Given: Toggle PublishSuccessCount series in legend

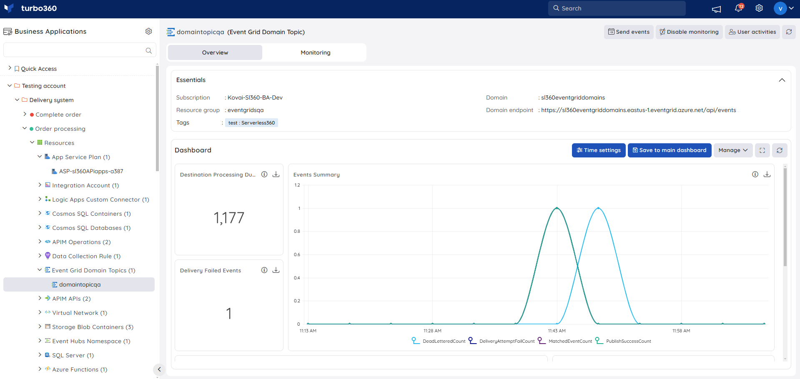Looking at the screenshot, I should [623, 341].
